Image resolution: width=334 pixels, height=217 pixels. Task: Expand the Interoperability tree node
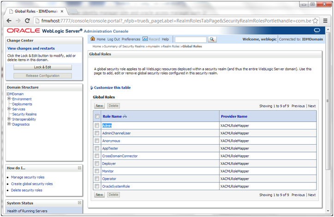9,119
